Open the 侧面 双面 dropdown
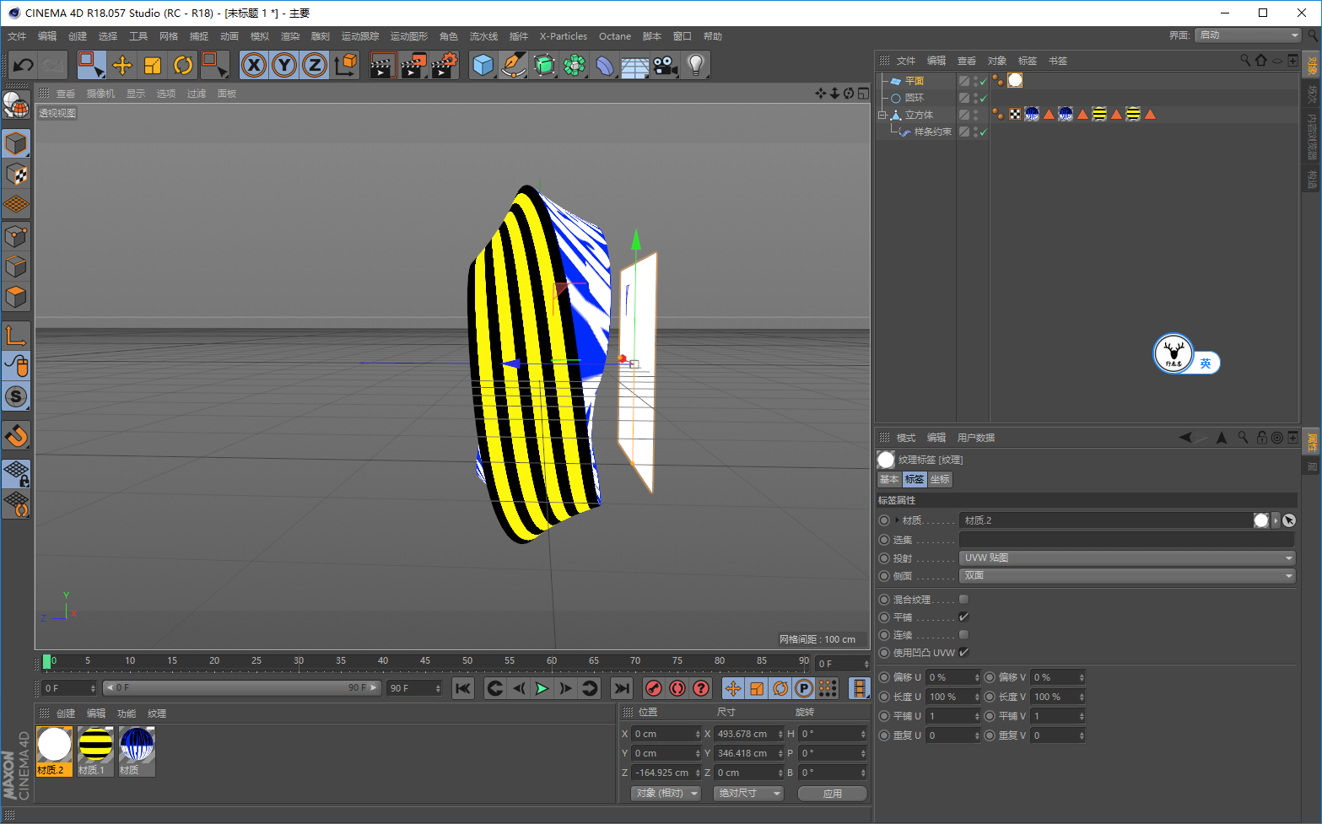 [1127, 575]
